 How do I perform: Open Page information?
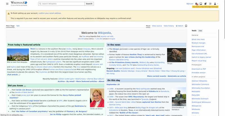(x=199, y=50)
